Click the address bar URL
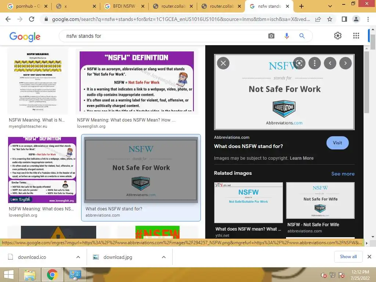Screen dimensions: 376x282 [x=181, y=19]
